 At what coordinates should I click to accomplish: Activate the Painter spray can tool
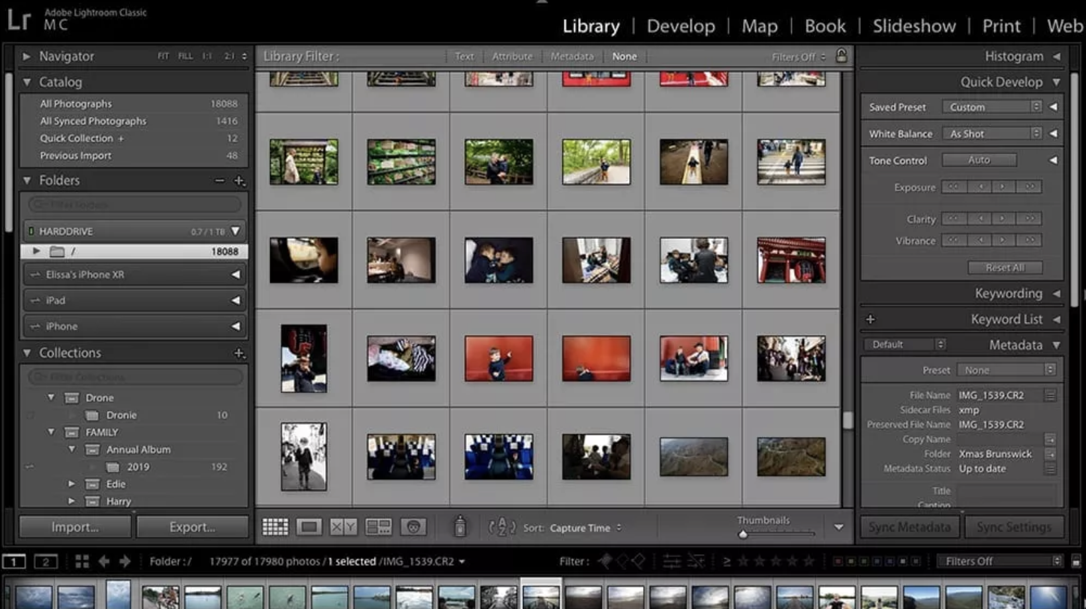click(x=460, y=526)
